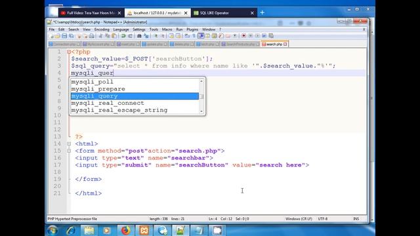Screen dimensions: 420x236
Task: Click the autocomplete list scroll-up arrow
Action: (201, 81)
